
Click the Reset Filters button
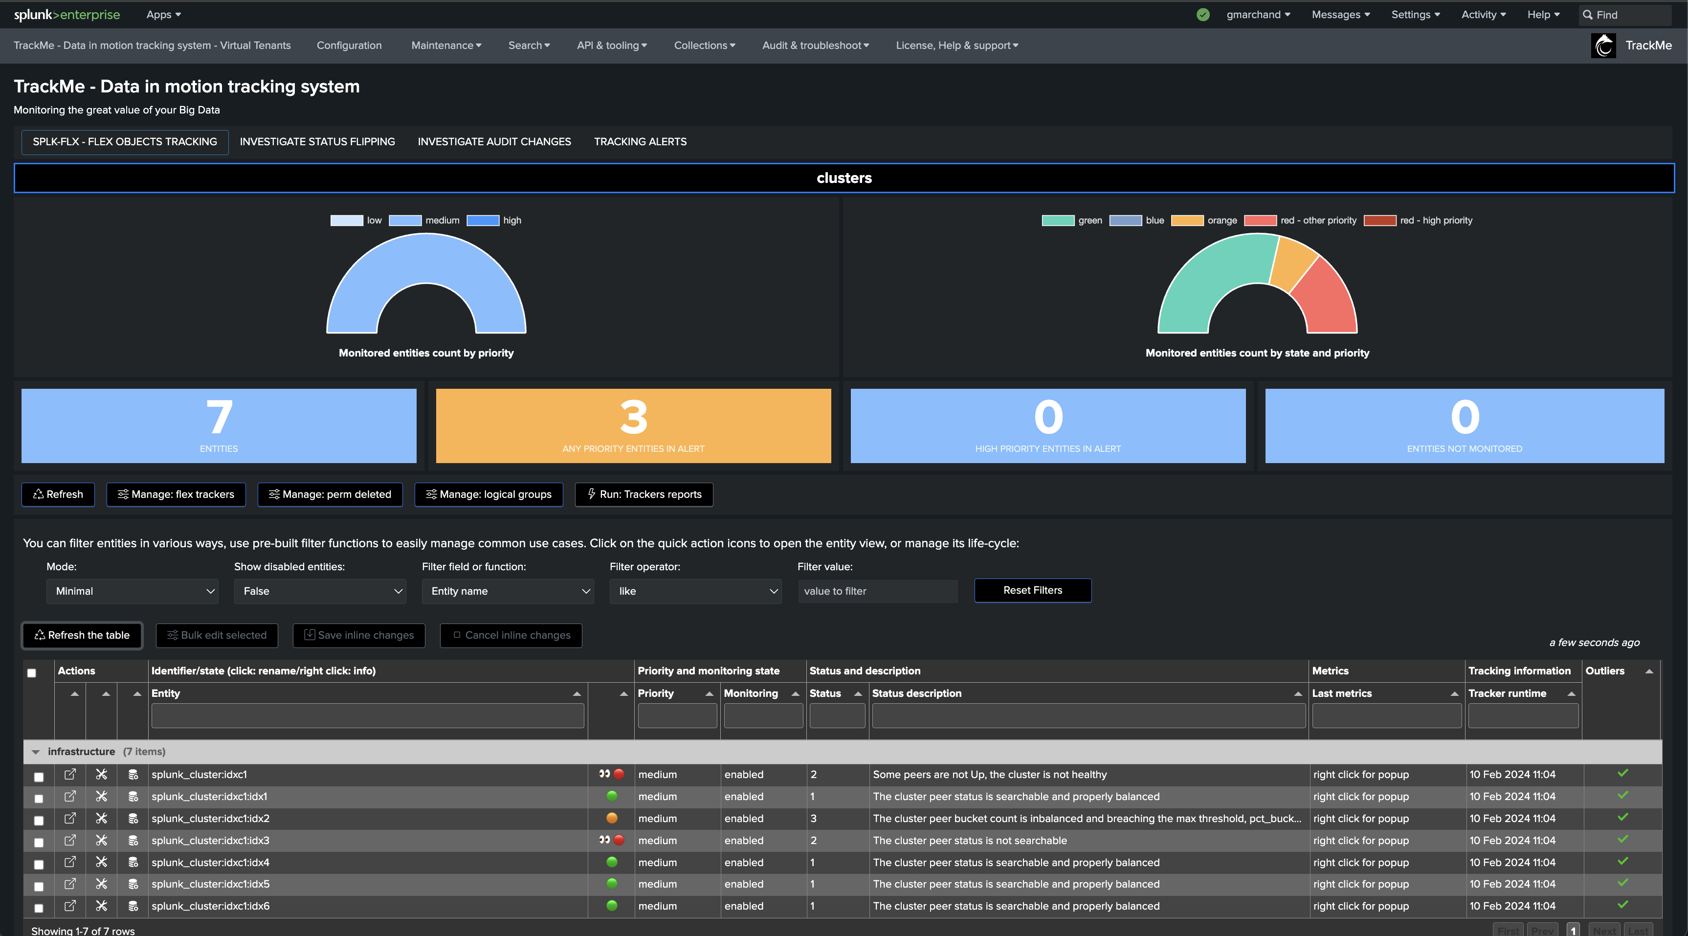pyautogui.click(x=1033, y=590)
